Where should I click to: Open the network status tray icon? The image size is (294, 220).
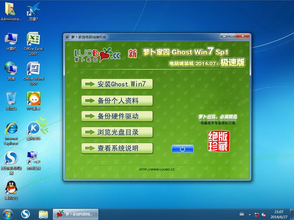click(257, 215)
